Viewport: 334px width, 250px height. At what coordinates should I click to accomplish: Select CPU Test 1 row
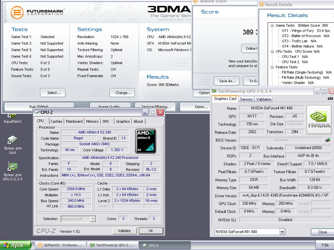295,57
